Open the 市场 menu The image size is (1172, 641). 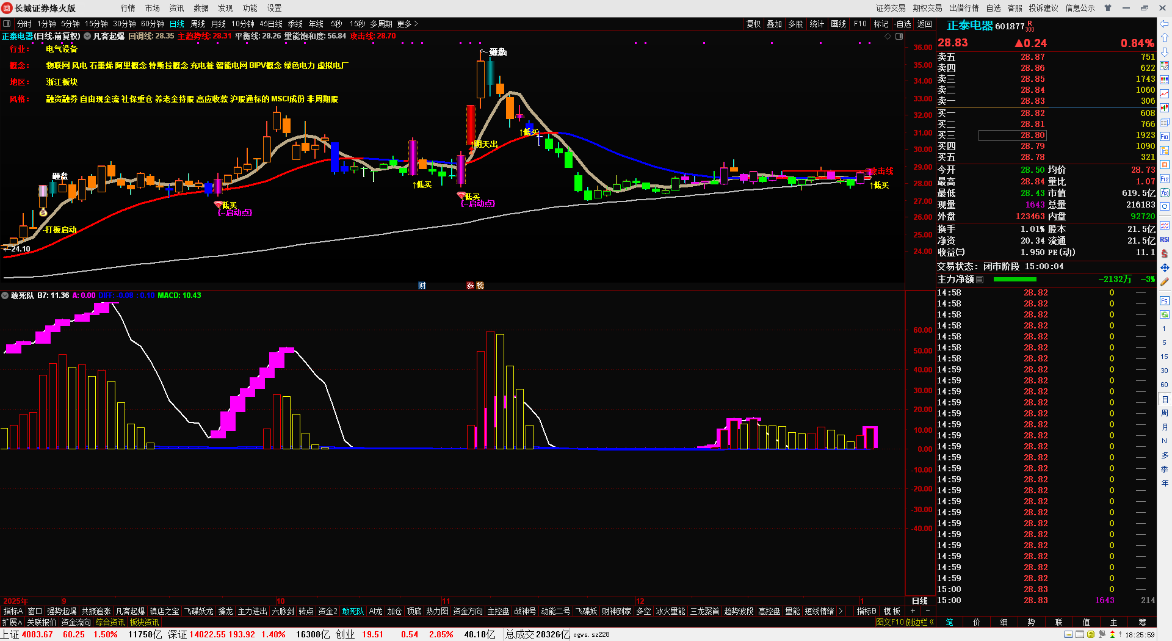click(x=153, y=8)
